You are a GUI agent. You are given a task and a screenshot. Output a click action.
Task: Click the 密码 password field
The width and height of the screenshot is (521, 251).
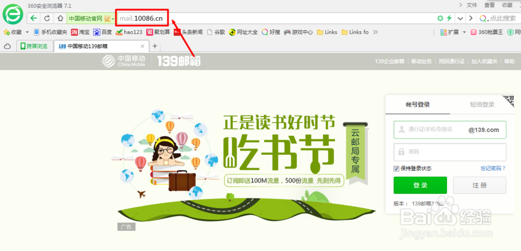pyautogui.click(x=450, y=152)
